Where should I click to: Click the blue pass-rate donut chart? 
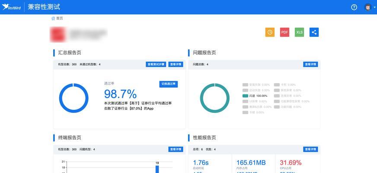[74, 98]
